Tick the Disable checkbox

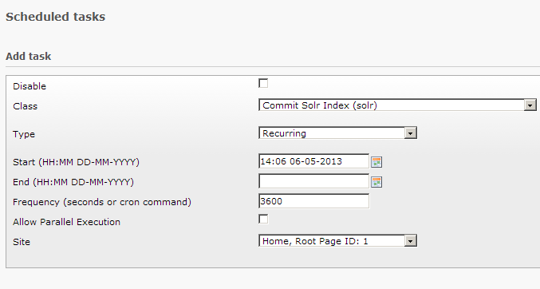tap(263, 83)
